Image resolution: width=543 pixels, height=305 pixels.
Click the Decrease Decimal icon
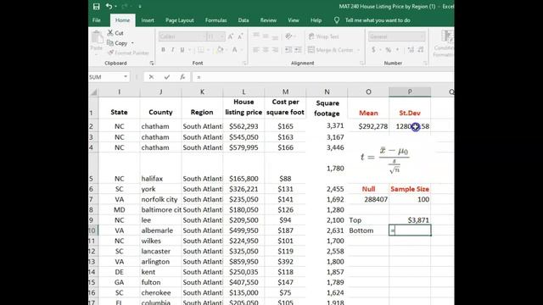421,50
